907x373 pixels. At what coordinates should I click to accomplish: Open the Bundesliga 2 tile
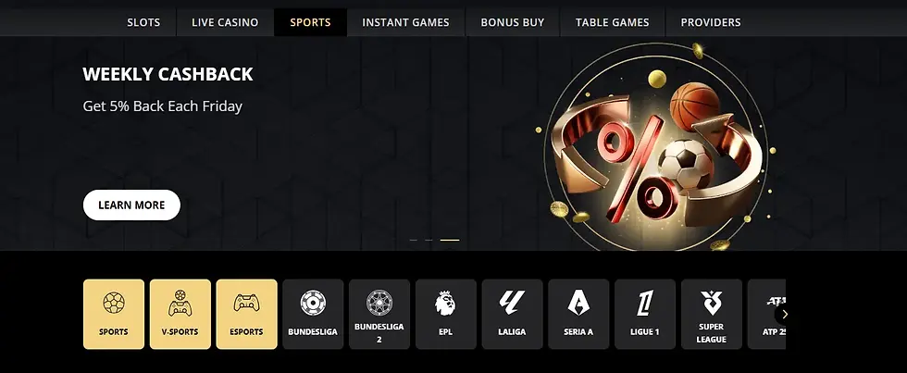pyautogui.click(x=379, y=314)
